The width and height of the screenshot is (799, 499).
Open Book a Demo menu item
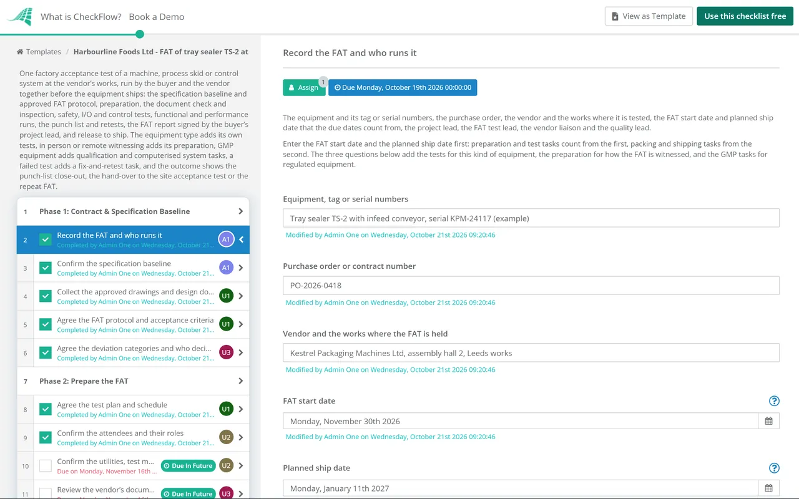coord(157,17)
